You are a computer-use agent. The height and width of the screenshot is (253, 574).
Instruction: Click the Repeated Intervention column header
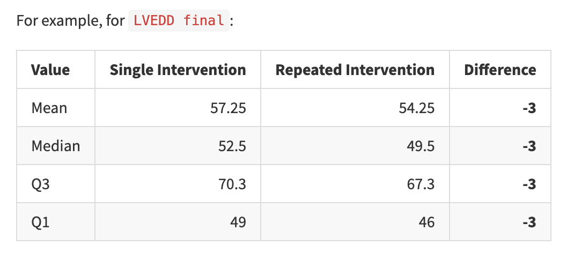pos(355,70)
